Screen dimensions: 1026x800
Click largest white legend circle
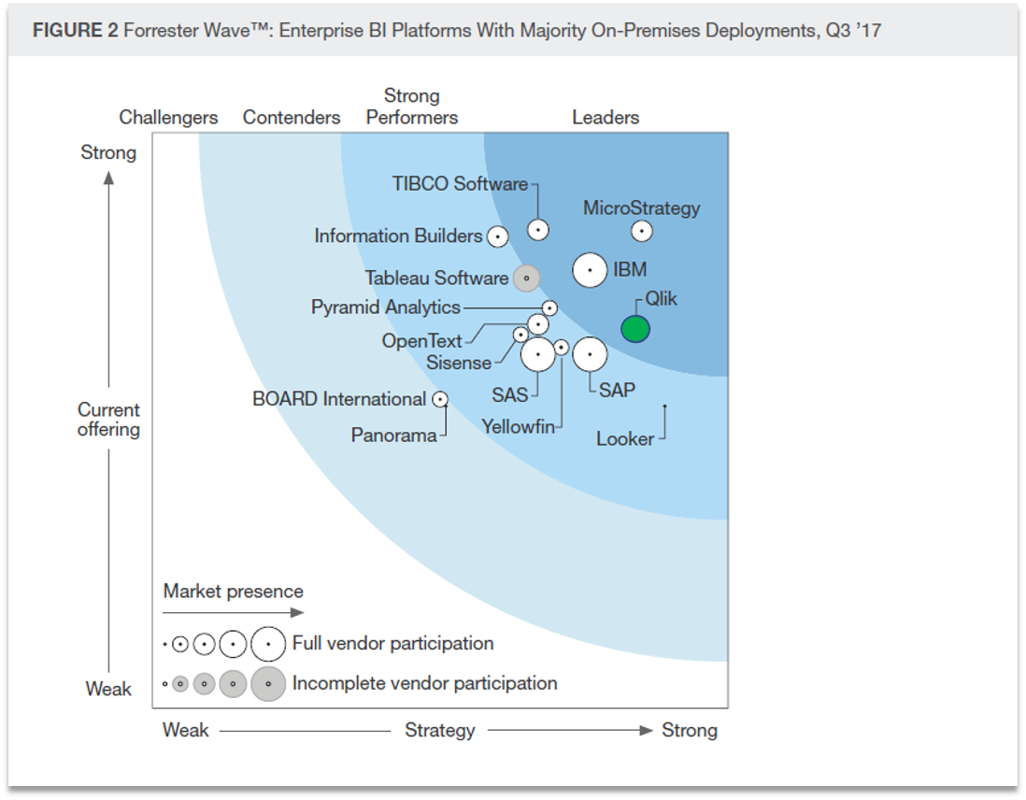click(268, 644)
